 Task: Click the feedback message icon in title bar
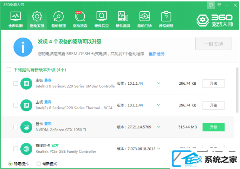pos(211,5)
